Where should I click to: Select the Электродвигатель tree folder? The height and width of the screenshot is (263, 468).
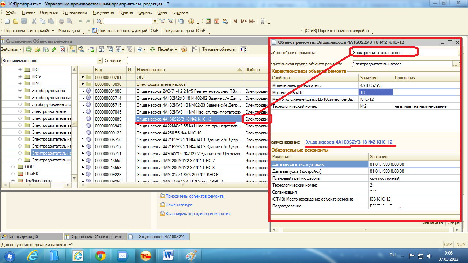click(49, 111)
